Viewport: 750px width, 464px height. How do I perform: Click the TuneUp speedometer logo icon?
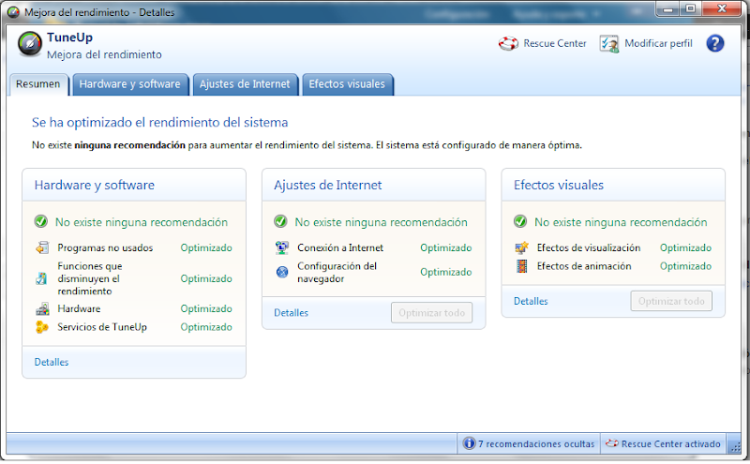[x=30, y=44]
